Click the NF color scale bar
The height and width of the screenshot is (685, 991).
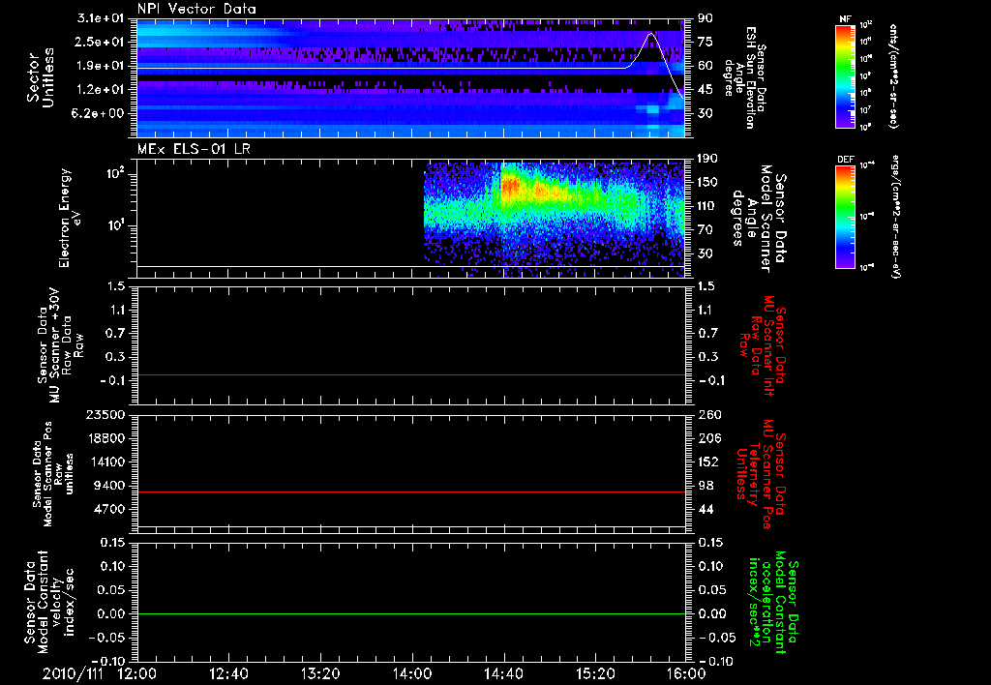click(x=845, y=76)
